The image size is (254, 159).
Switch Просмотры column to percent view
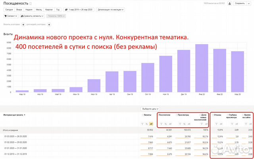(184, 124)
